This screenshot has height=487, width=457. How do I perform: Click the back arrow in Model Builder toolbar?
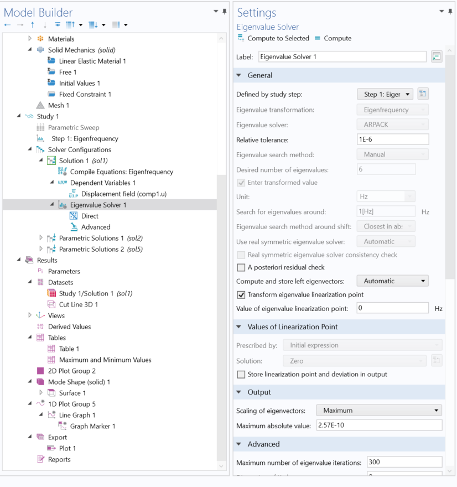pyautogui.click(x=7, y=25)
